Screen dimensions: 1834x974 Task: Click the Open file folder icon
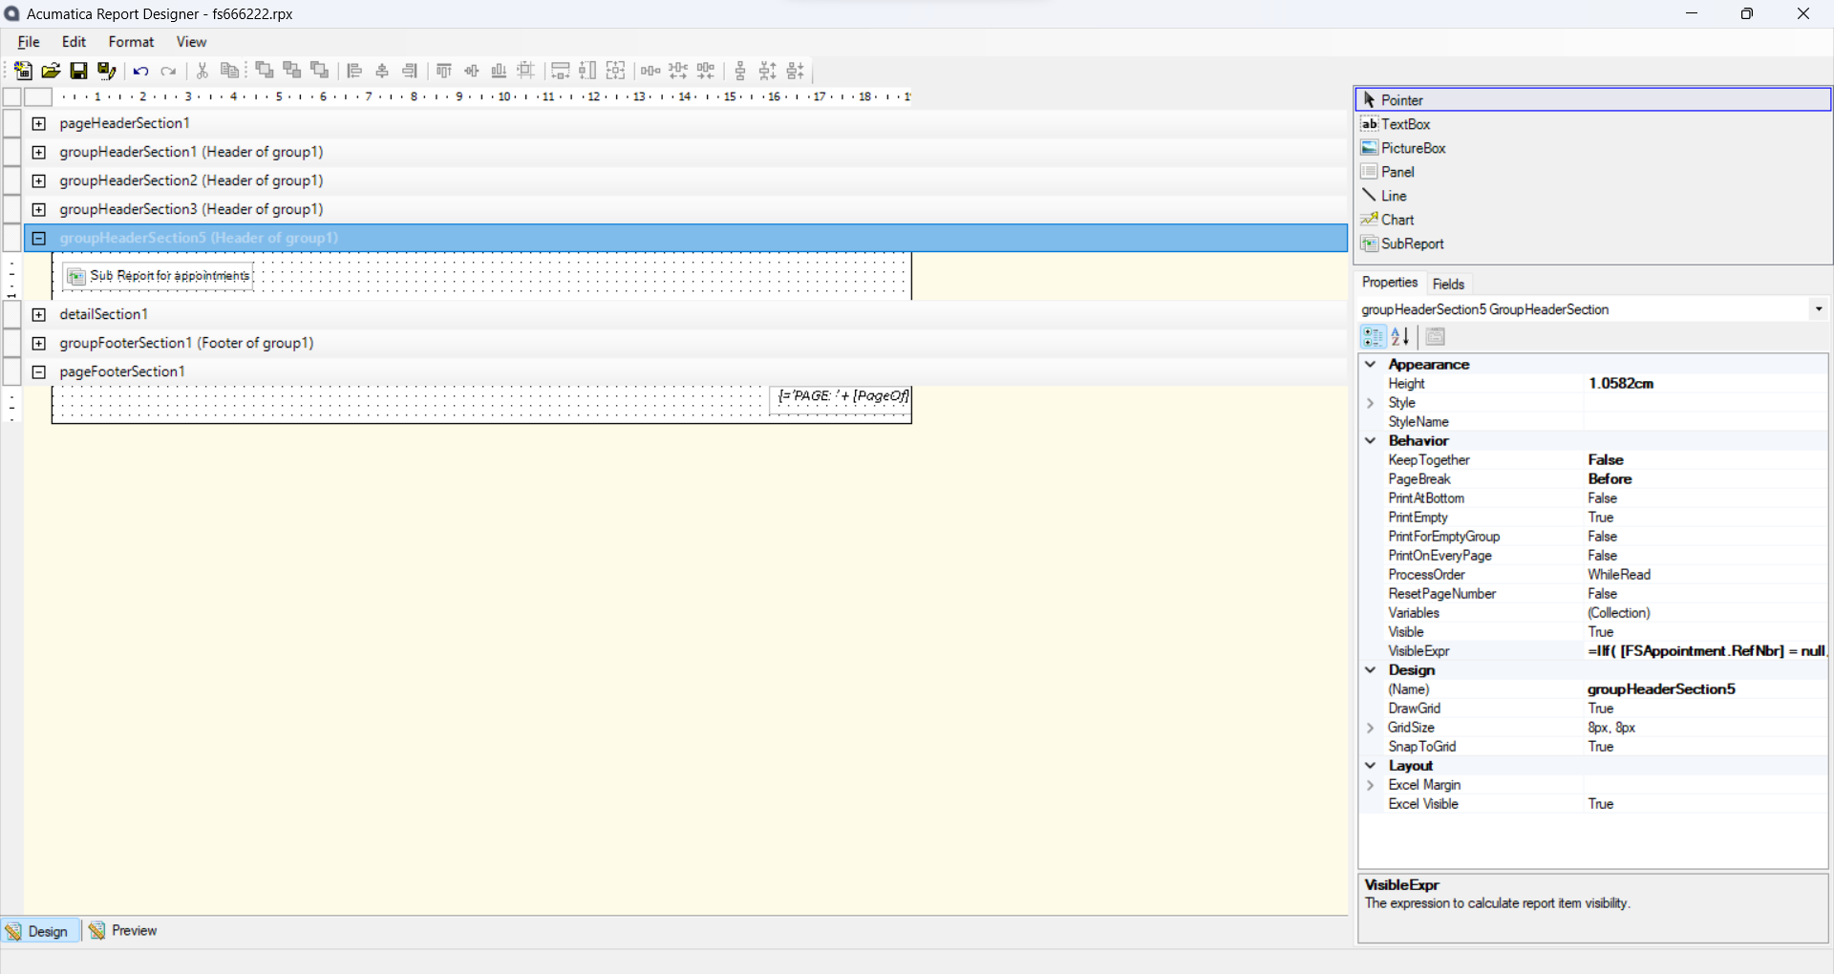click(51, 71)
